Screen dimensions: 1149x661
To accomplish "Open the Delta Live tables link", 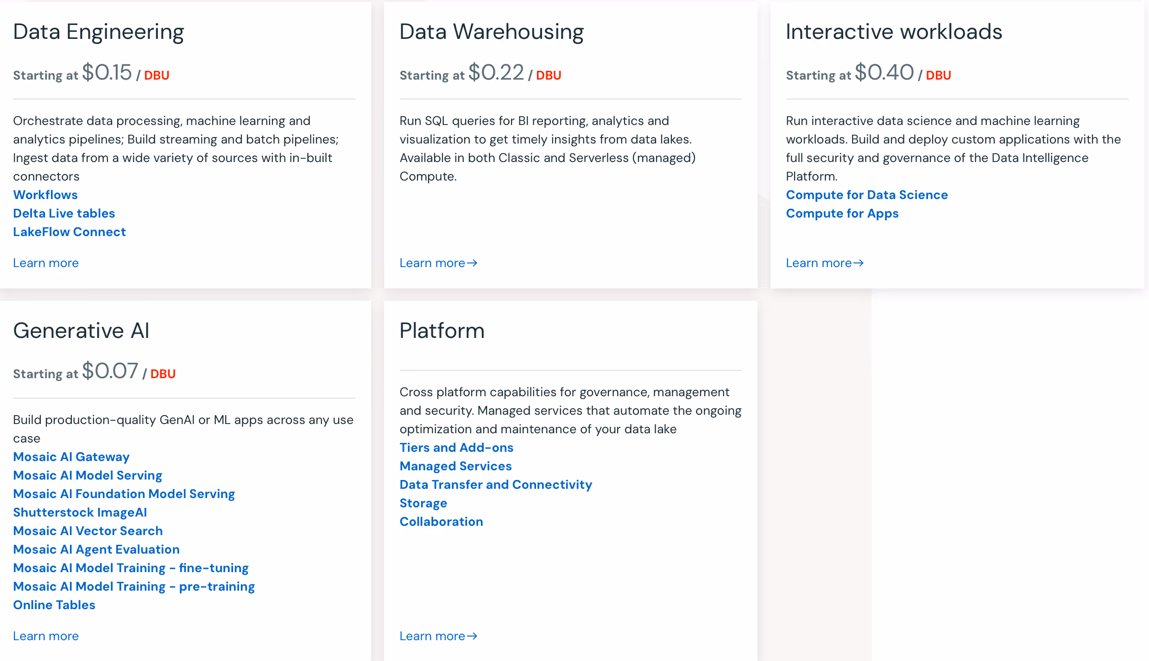I will click(x=64, y=213).
